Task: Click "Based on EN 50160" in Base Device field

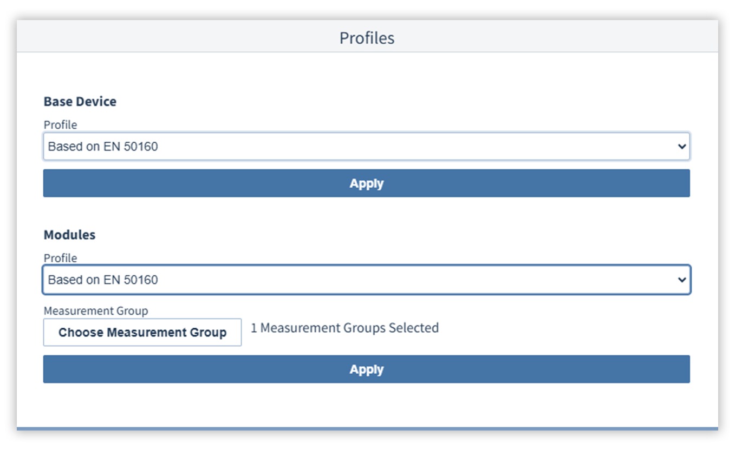Action: (x=103, y=147)
